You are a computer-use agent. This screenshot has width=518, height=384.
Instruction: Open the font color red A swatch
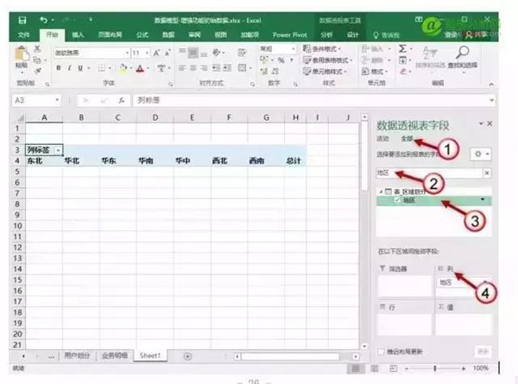click(x=140, y=68)
